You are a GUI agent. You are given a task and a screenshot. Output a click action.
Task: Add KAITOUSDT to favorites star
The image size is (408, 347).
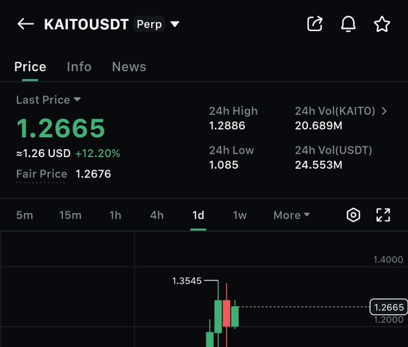382,24
